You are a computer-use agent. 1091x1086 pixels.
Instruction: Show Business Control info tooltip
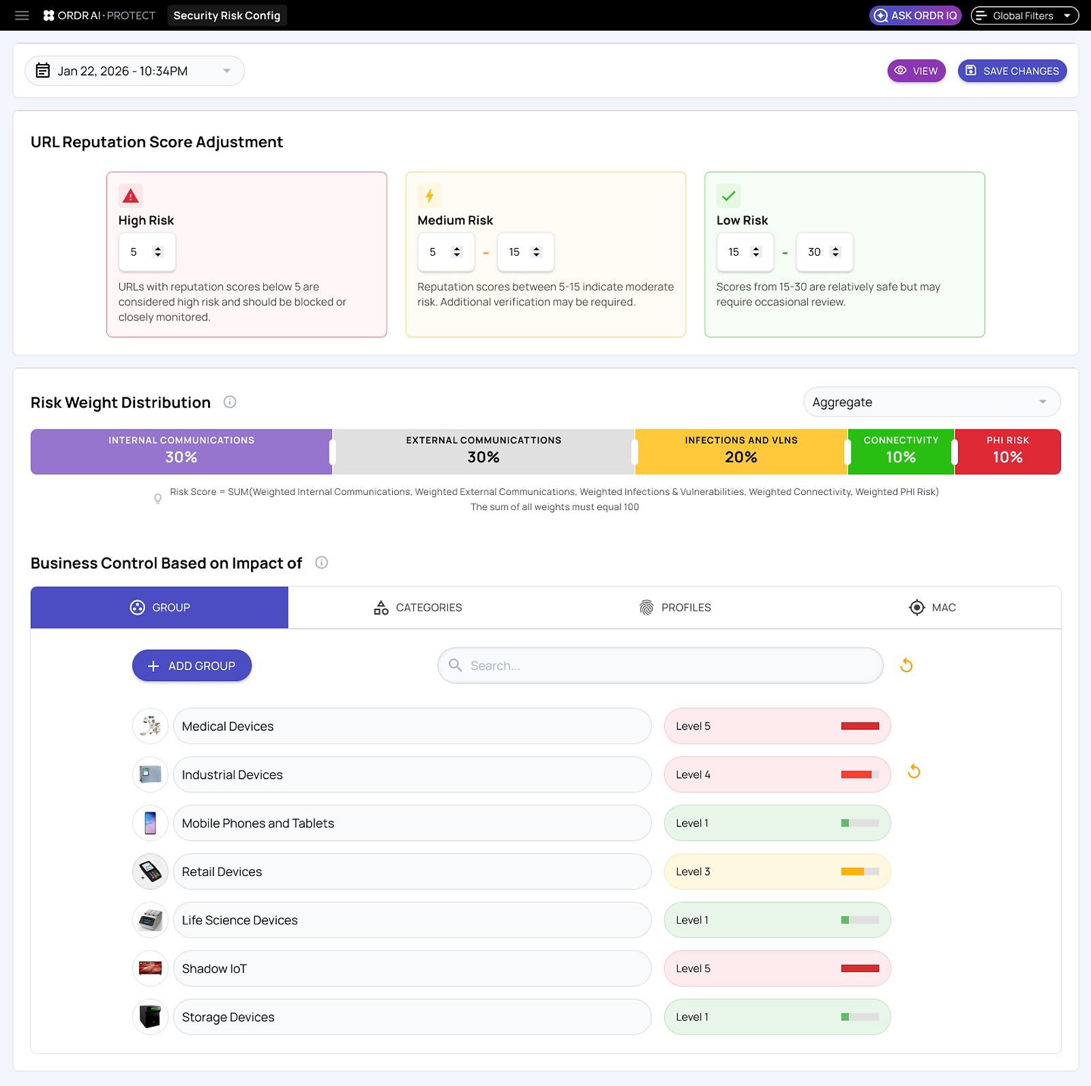coord(322,562)
